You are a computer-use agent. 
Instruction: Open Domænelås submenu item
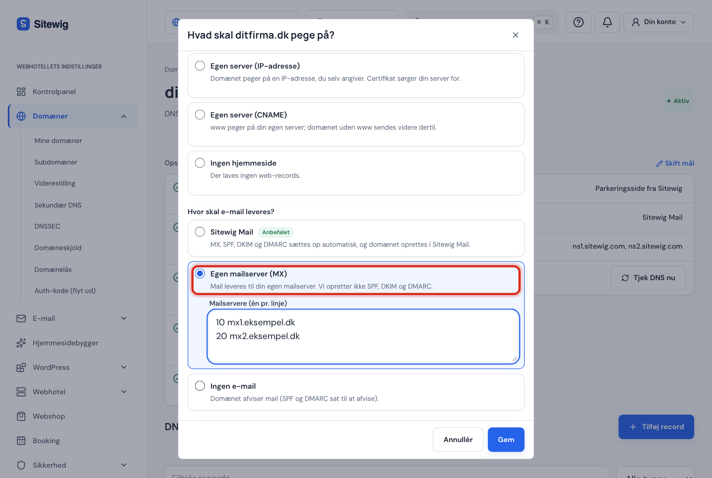[x=53, y=270]
